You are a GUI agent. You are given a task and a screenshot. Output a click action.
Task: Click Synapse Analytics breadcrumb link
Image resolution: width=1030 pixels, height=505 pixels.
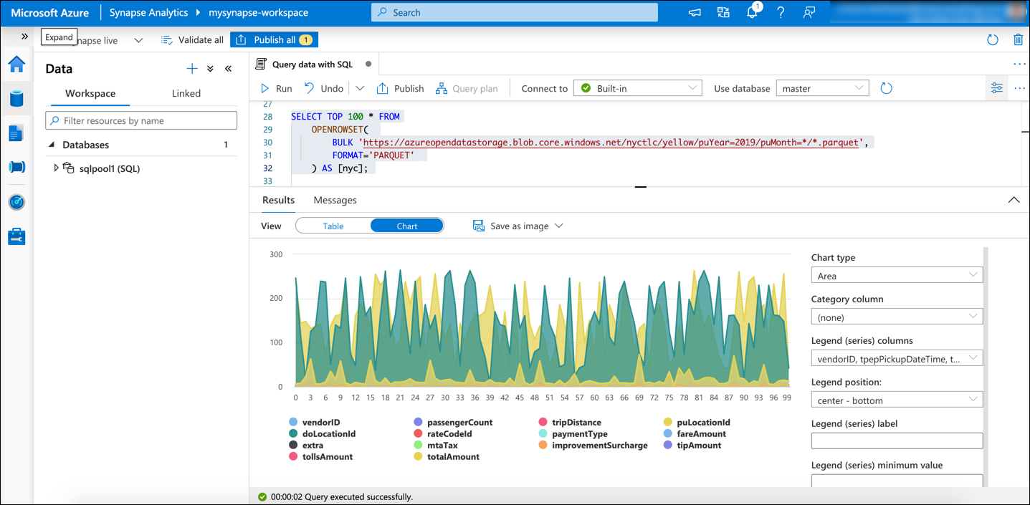point(148,13)
